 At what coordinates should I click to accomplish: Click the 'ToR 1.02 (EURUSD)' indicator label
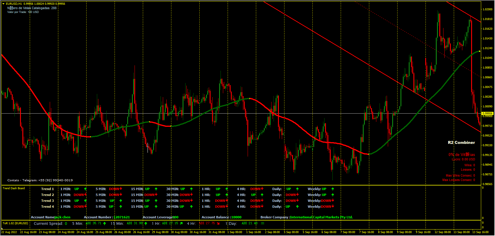(15, 223)
